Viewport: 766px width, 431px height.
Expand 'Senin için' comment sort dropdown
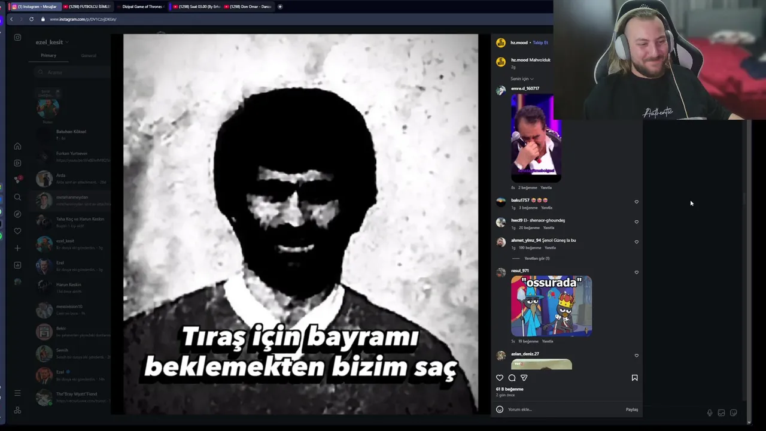(522, 78)
